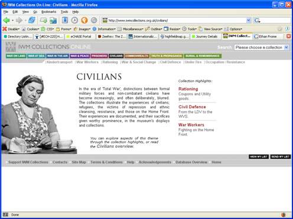Open the Images developer toolbar menu

82,29
